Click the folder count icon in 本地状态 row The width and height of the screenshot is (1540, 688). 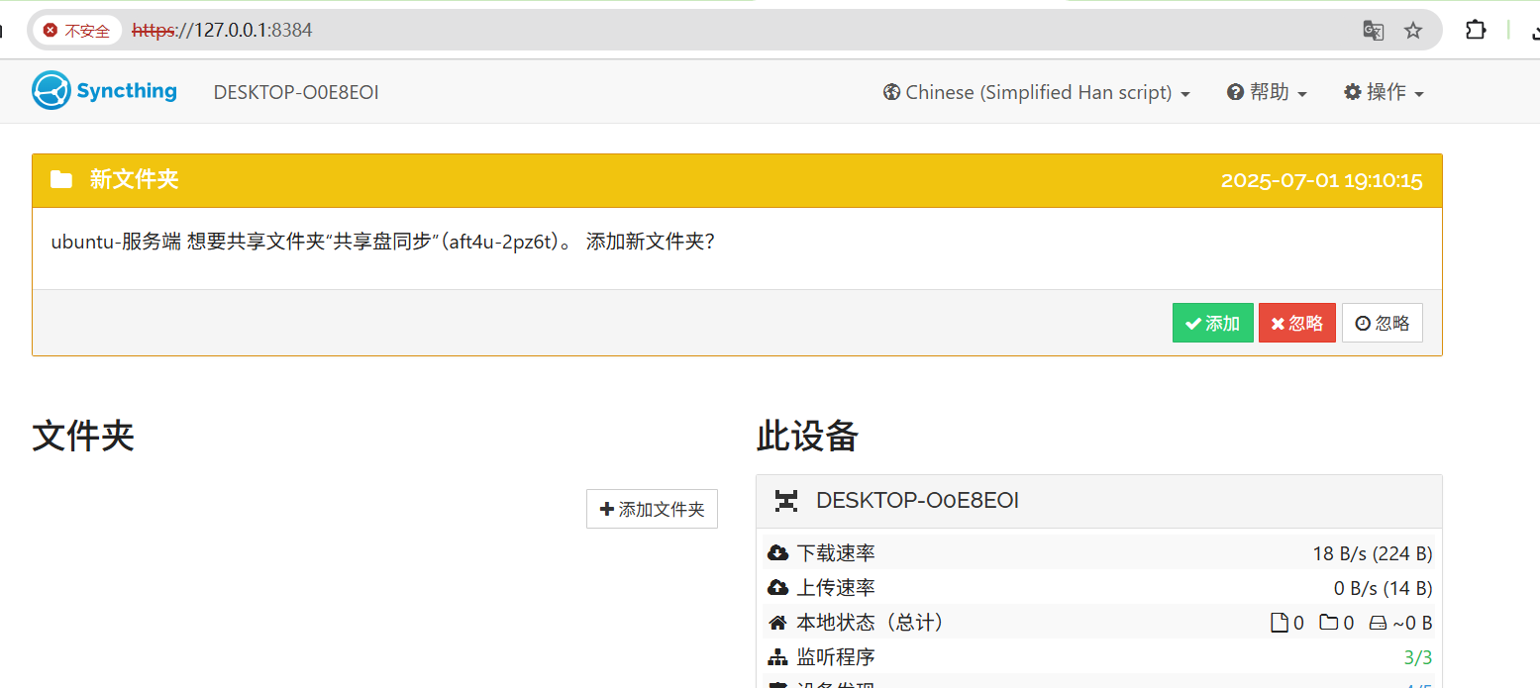pos(1328,623)
